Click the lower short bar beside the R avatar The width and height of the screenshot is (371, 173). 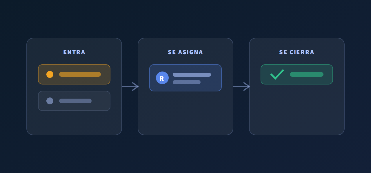coord(187,82)
